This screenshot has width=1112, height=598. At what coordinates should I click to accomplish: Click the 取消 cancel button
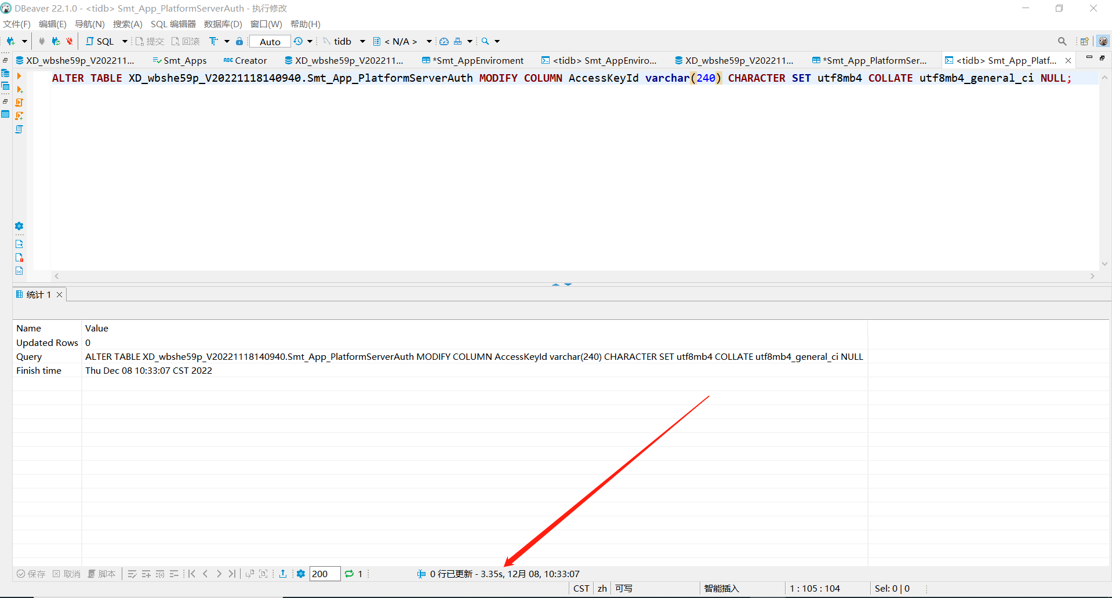67,574
